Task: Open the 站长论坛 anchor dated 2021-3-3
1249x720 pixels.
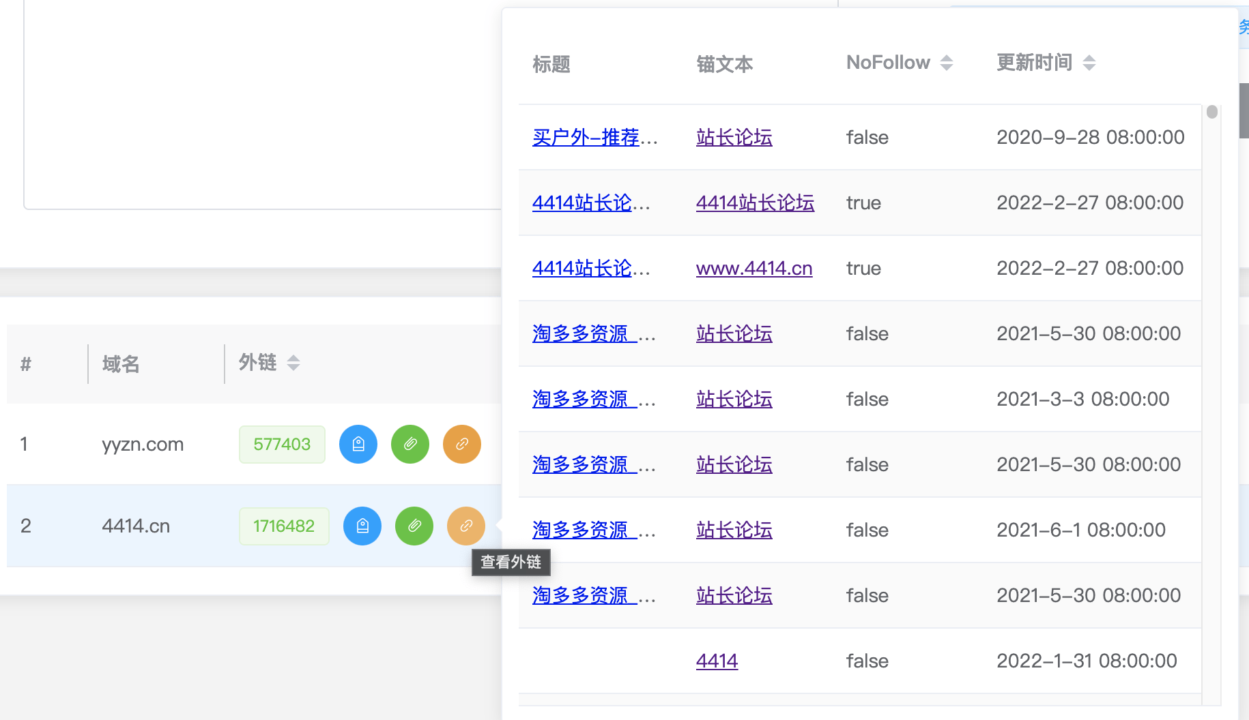Action: 734,400
